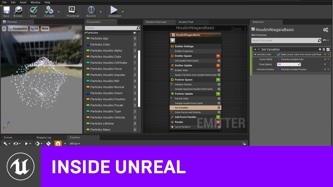Open timeline wrench settings
This screenshot has height=187, width=333.
(5, 144)
